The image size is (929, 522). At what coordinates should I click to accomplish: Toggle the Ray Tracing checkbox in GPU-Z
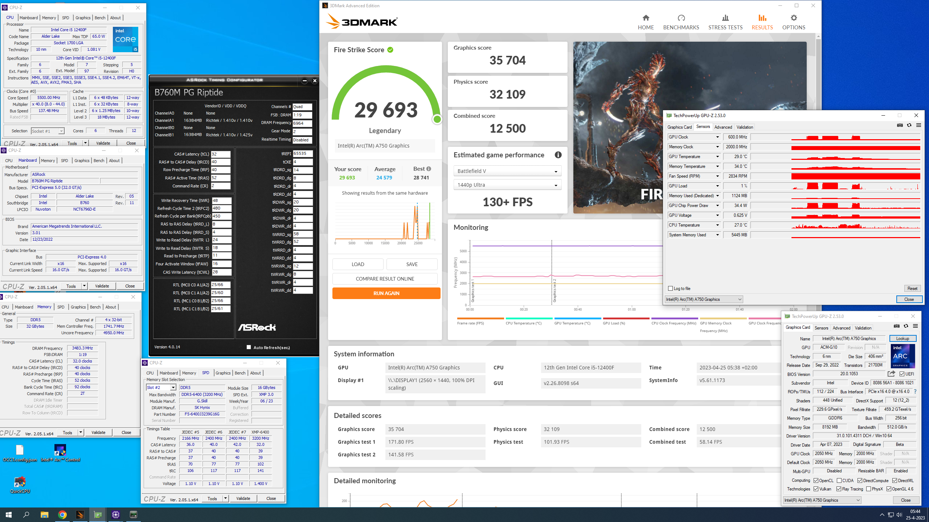click(x=839, y=489)
